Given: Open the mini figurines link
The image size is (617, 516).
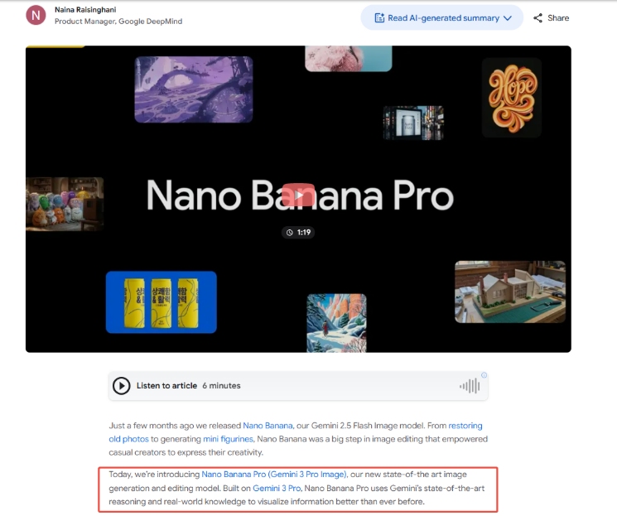Looking at the screenshot, I should coord(229,439).
